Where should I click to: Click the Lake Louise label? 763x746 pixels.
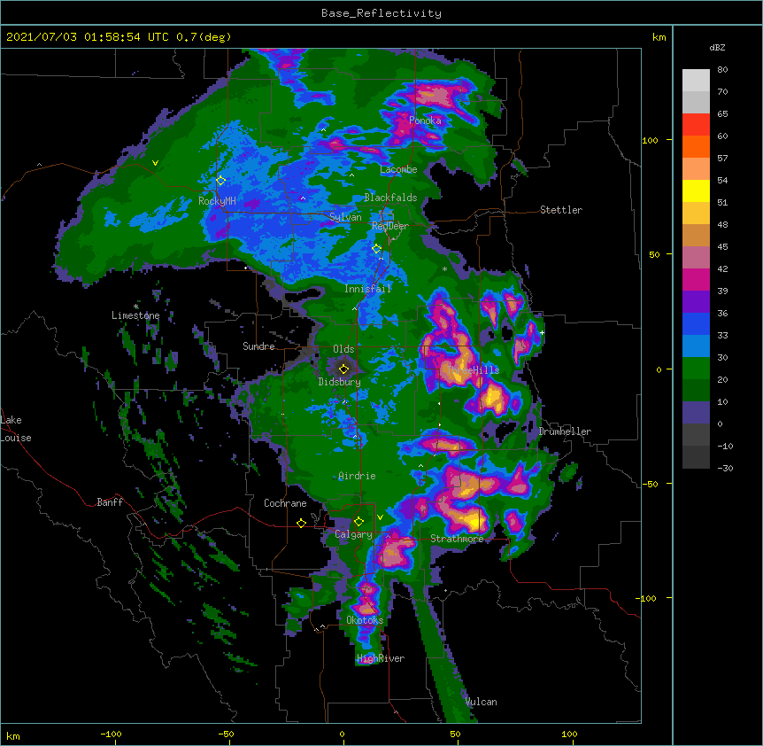(x=16, y=429)
